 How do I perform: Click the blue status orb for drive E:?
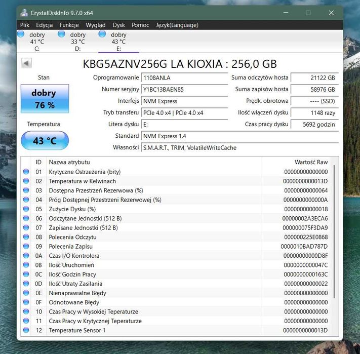click(x=102, y=34)
